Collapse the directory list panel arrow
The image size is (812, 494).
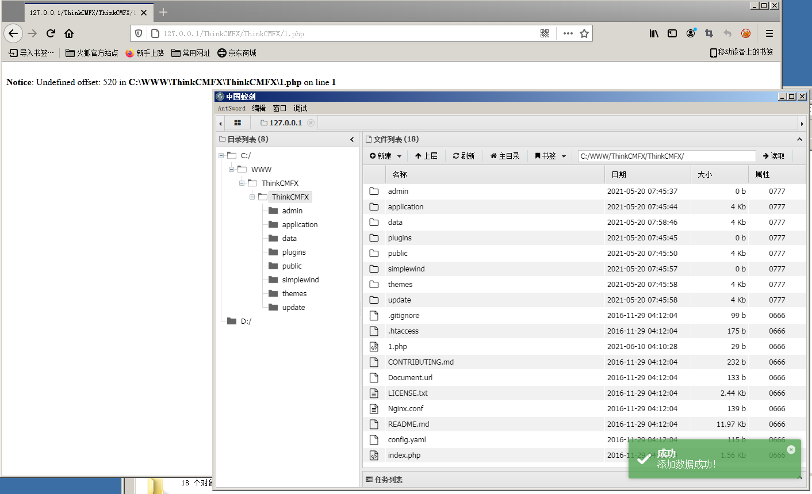tap(352, 139)
